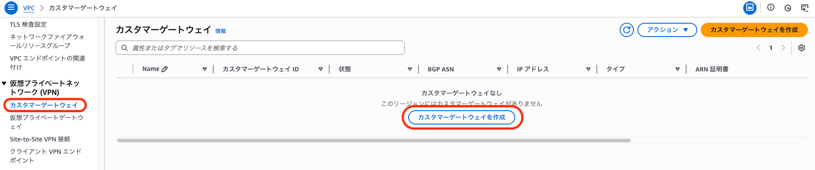This screenshot has height=170, width=815.
Task: Select 仮想プライベートゲートウェイ in sidebar
Action: coord(46,122)
